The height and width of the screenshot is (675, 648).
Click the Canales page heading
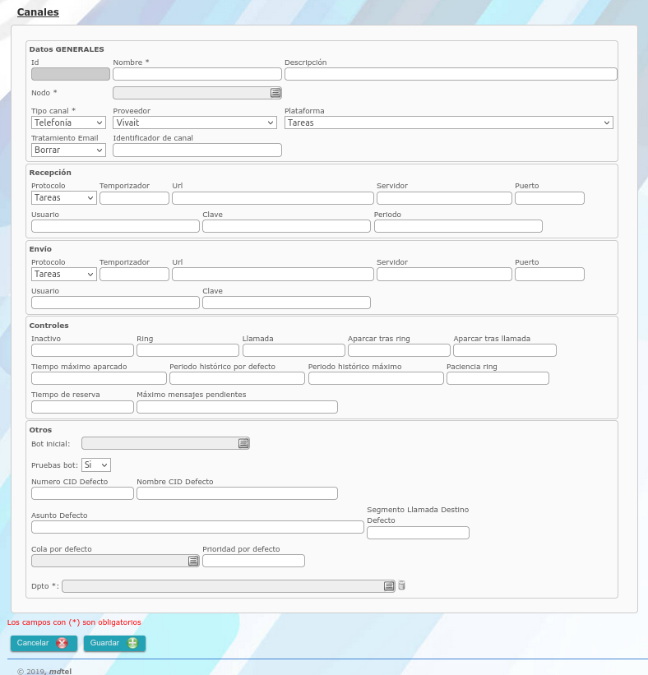pos(38,12)
